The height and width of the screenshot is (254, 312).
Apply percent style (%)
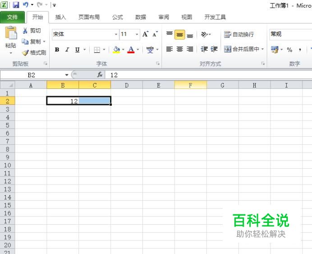coord(289,50)
